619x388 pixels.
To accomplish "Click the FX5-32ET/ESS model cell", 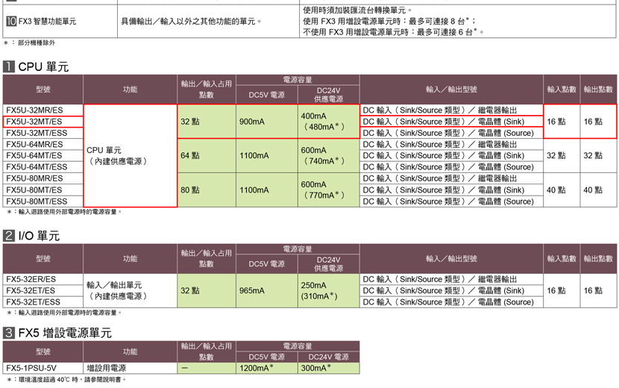I will tap(43, 302).
